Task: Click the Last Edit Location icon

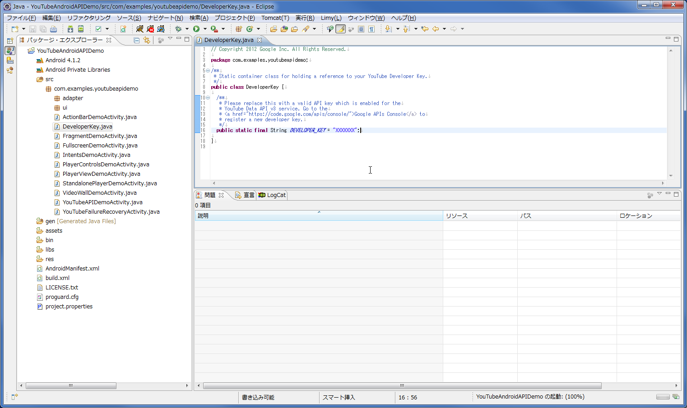Action: pos(425,29)
